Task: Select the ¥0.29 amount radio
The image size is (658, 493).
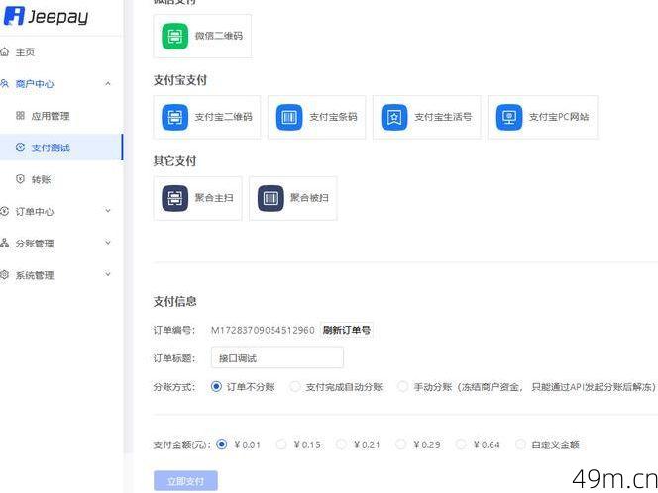Action: point(401,444)
